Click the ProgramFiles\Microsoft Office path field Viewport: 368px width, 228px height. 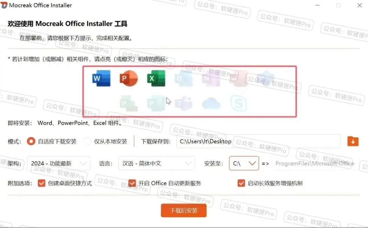tap(316, 164)
